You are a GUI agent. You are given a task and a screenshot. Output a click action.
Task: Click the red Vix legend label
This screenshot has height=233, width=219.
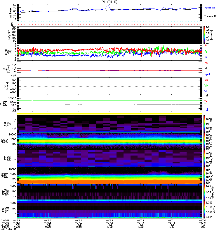tap(206, 80)
